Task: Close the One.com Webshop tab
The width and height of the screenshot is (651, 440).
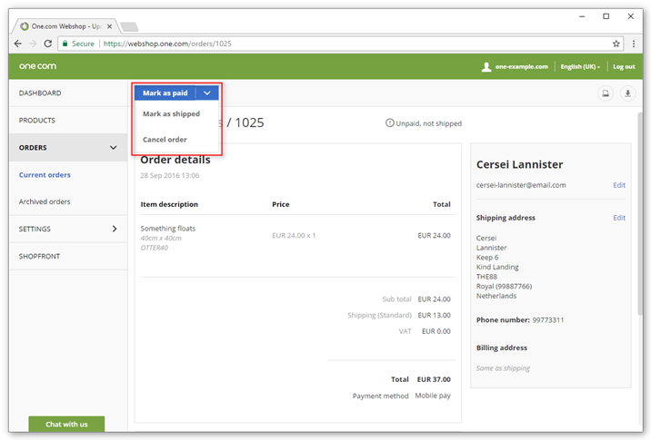Action: coord(110,26)
